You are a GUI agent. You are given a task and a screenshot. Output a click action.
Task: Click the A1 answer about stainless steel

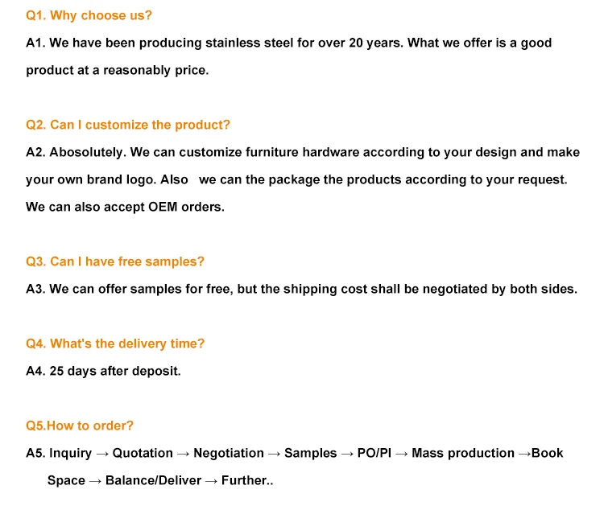pyautogui.click(x=289, y=43)
